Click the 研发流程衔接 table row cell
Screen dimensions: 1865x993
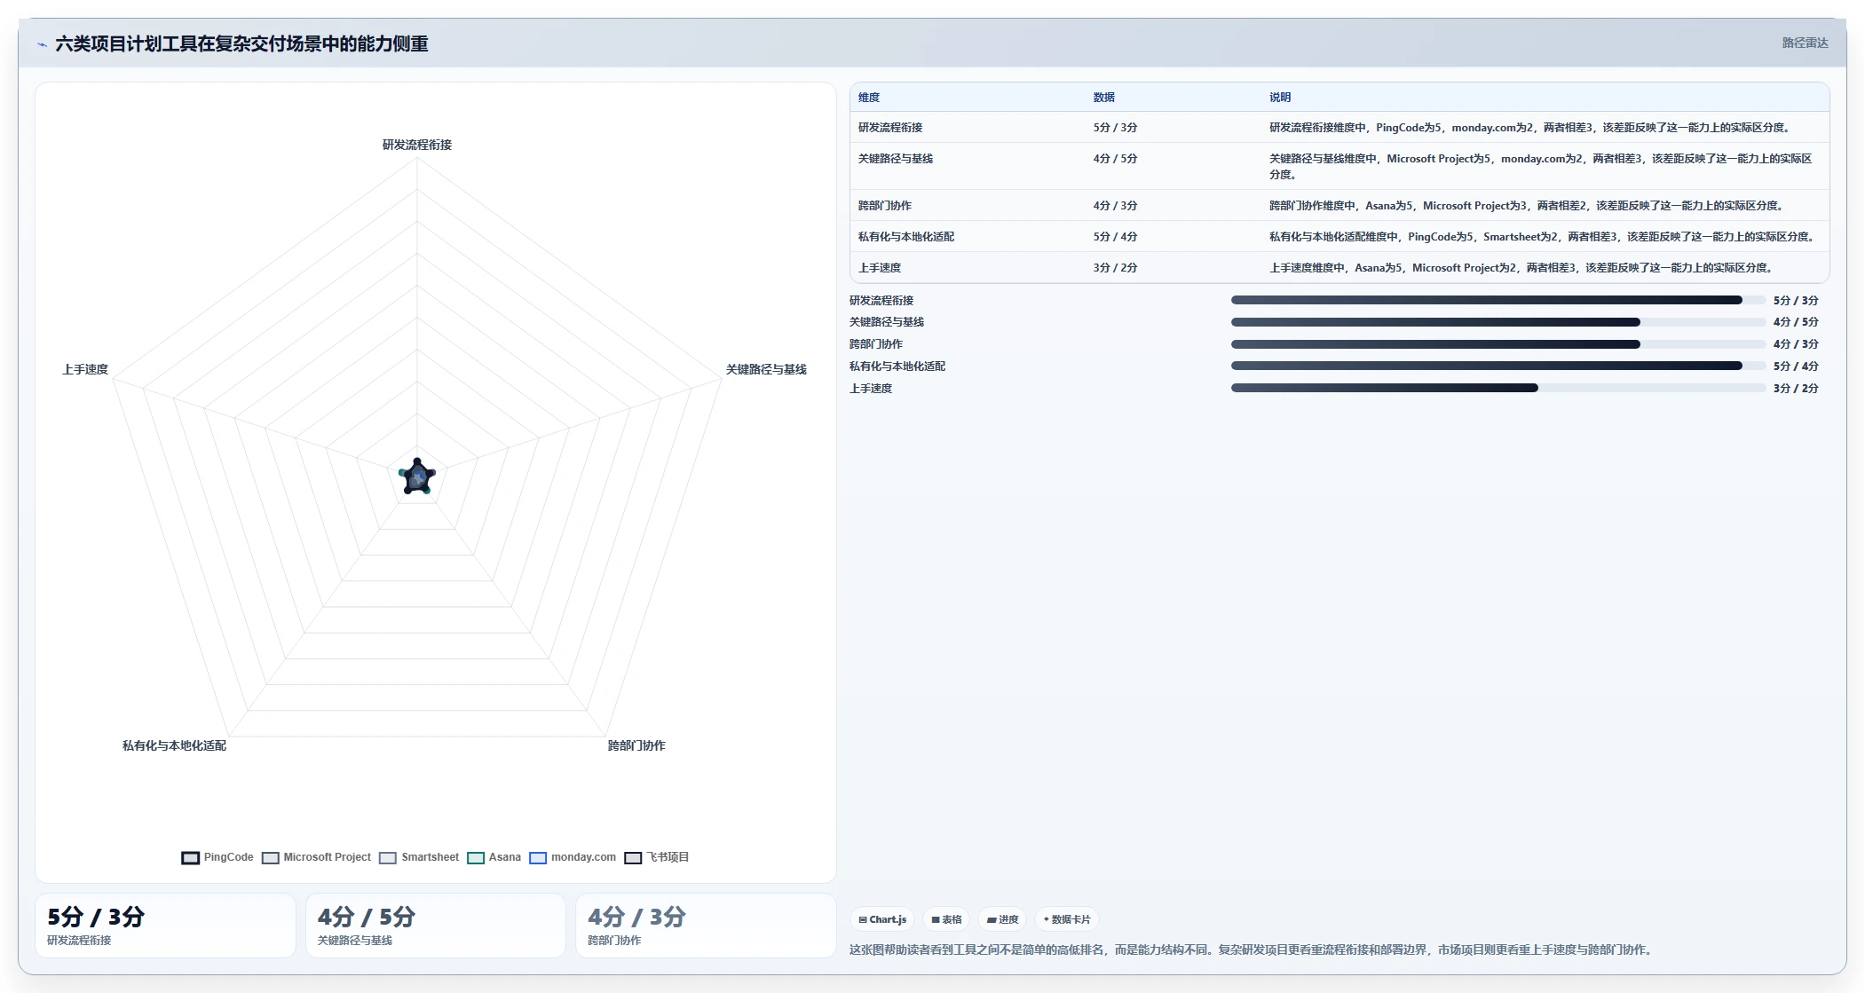890,128
